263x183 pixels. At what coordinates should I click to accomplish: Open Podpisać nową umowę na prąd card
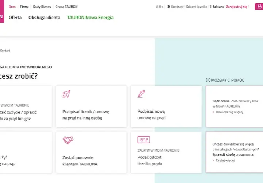[x=166, y=107]
